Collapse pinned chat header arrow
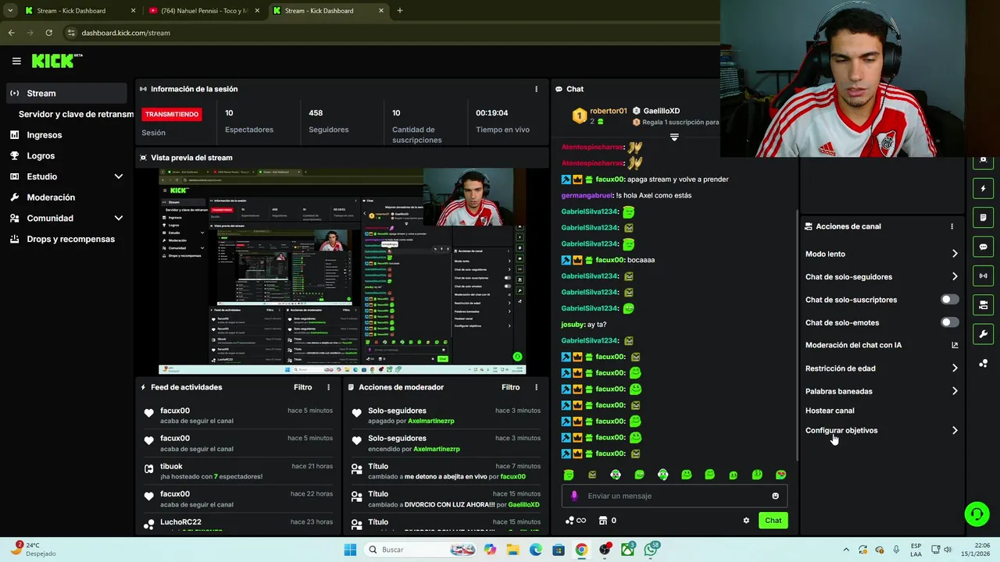Image resolution: width=1000 pixels, height=562 pixels. (674, 137)
